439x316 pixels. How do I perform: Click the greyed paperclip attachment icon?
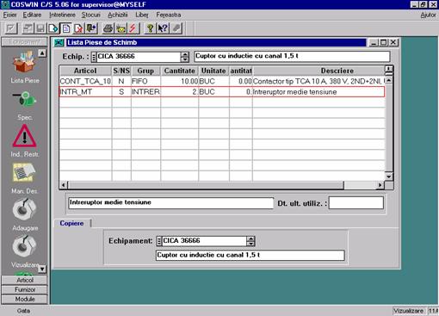click(176, 28)
